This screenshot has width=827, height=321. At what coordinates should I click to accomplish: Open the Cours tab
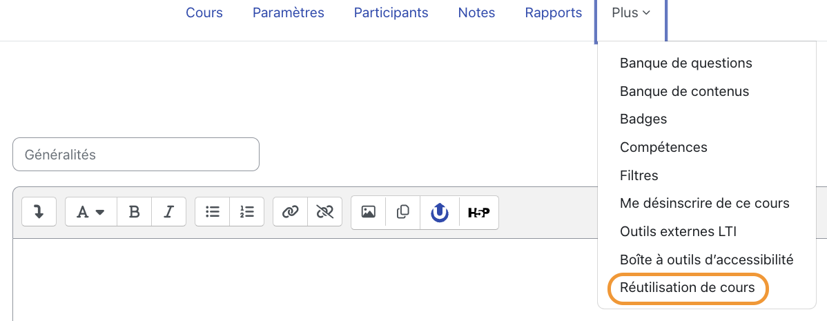204,12
